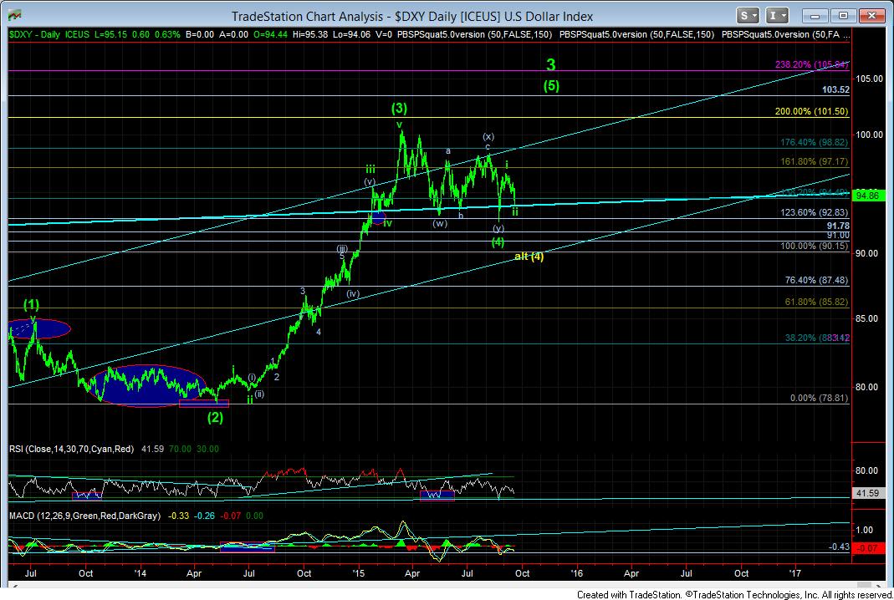
Task: Select the green (1) wave label
Action: pos(31,304)
